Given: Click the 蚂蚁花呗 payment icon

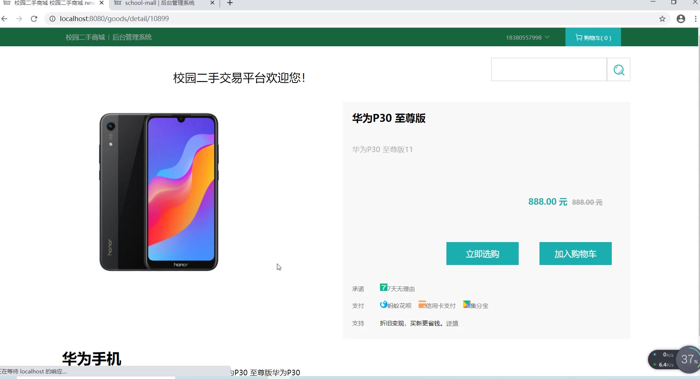Looking at the screenshot, I should pos(383,305).
